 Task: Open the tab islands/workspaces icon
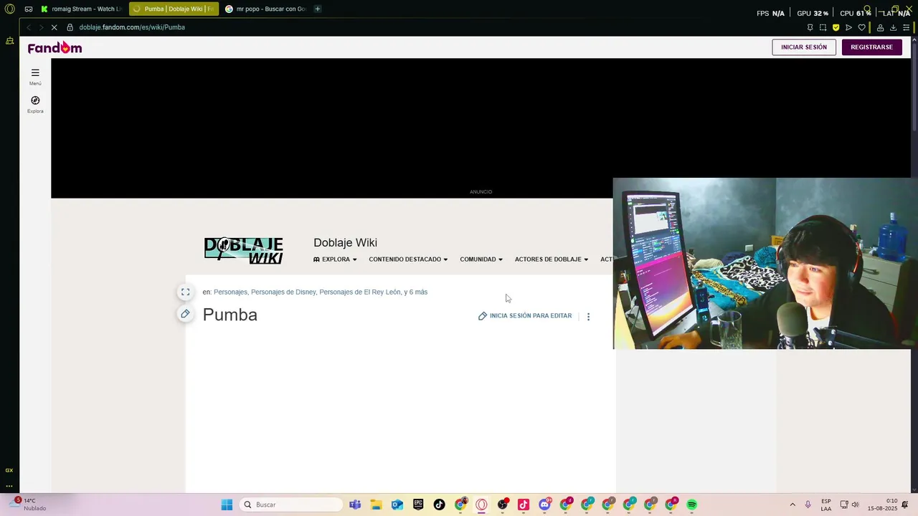28,9
